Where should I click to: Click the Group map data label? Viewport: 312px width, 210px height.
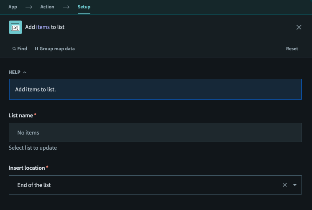(x=57, y=49)
